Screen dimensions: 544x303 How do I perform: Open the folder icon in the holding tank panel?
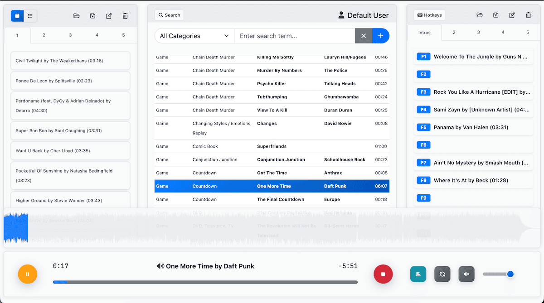pyautogui.click(x=77, y=16)
